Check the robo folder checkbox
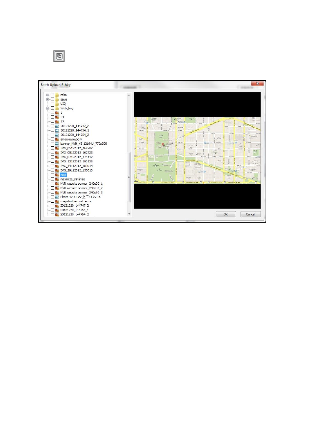 52,95
